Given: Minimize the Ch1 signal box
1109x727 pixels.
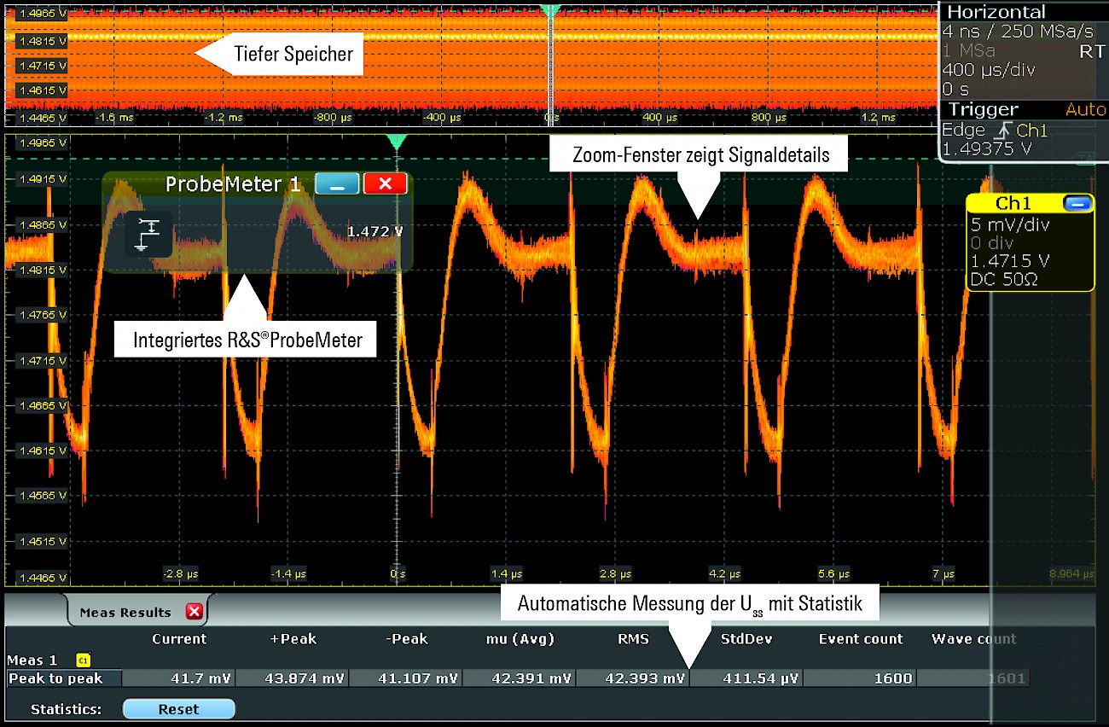Looking at the screenshot, I should [1077, 203].
